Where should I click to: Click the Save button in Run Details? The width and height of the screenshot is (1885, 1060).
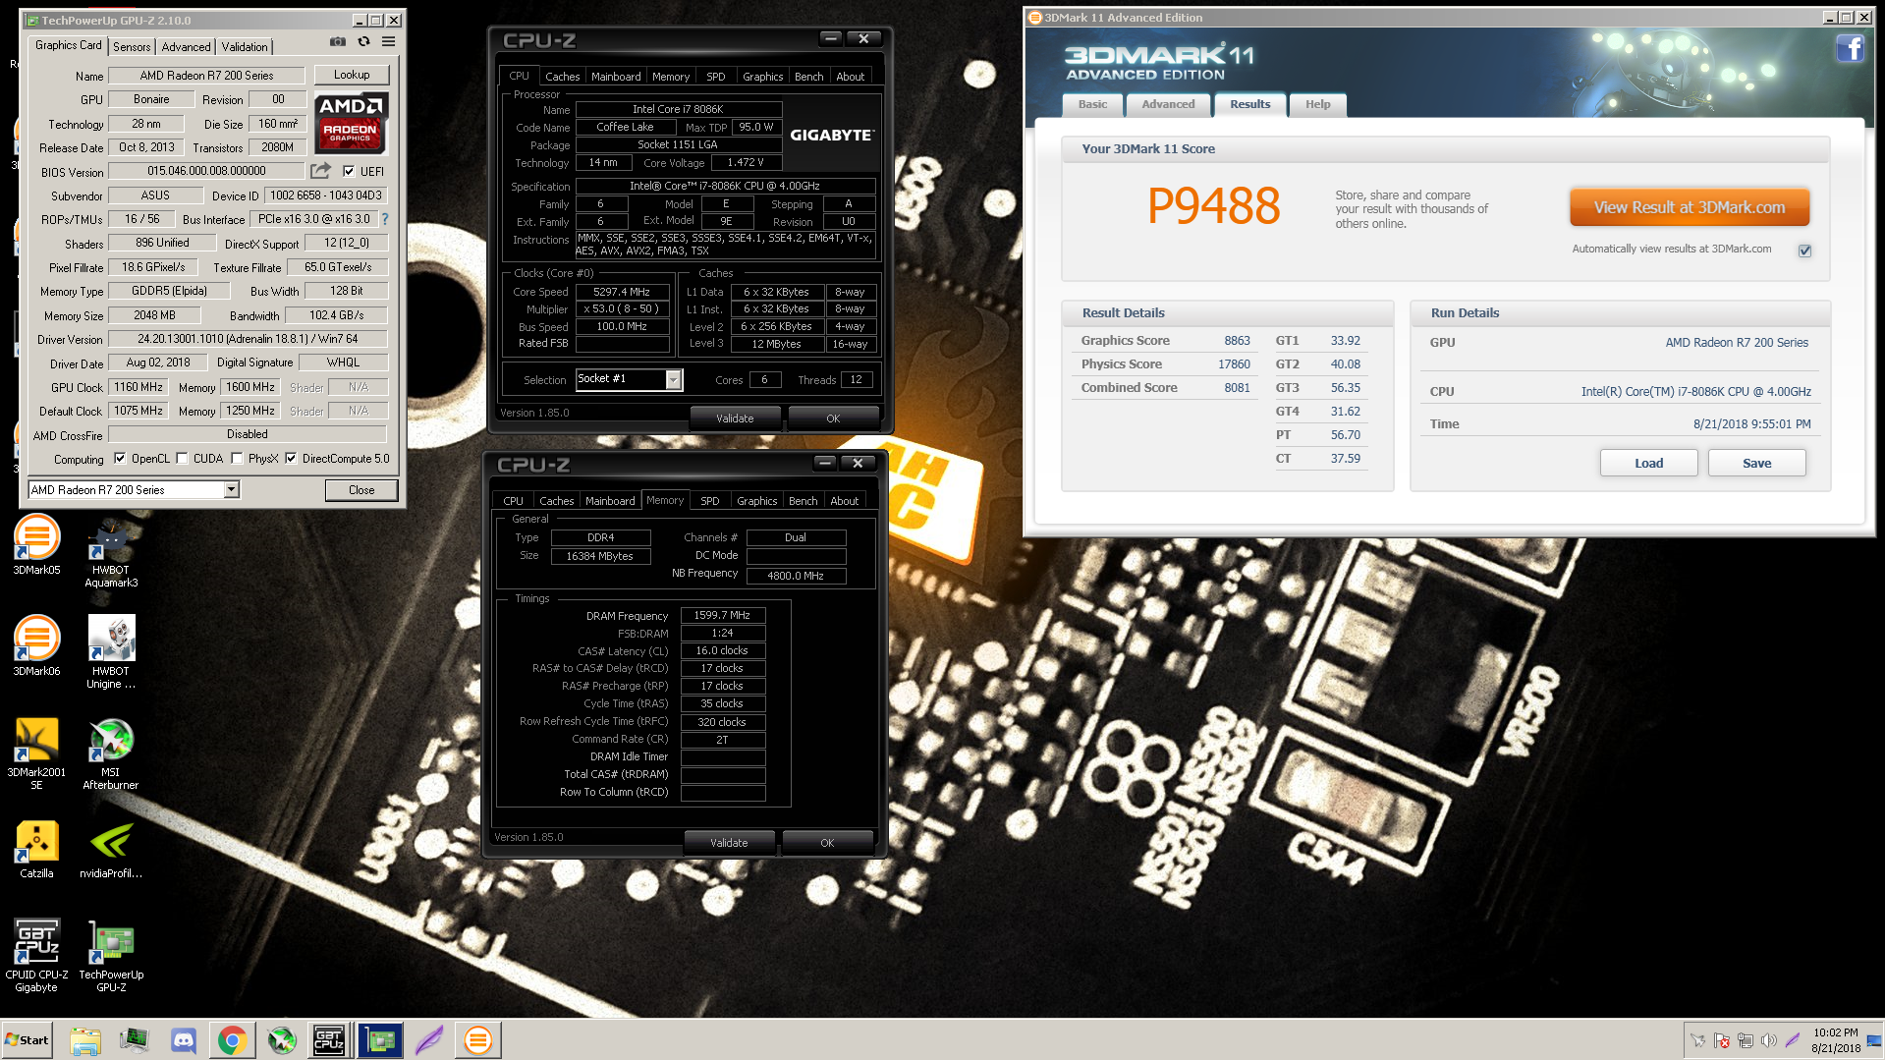1756,463
